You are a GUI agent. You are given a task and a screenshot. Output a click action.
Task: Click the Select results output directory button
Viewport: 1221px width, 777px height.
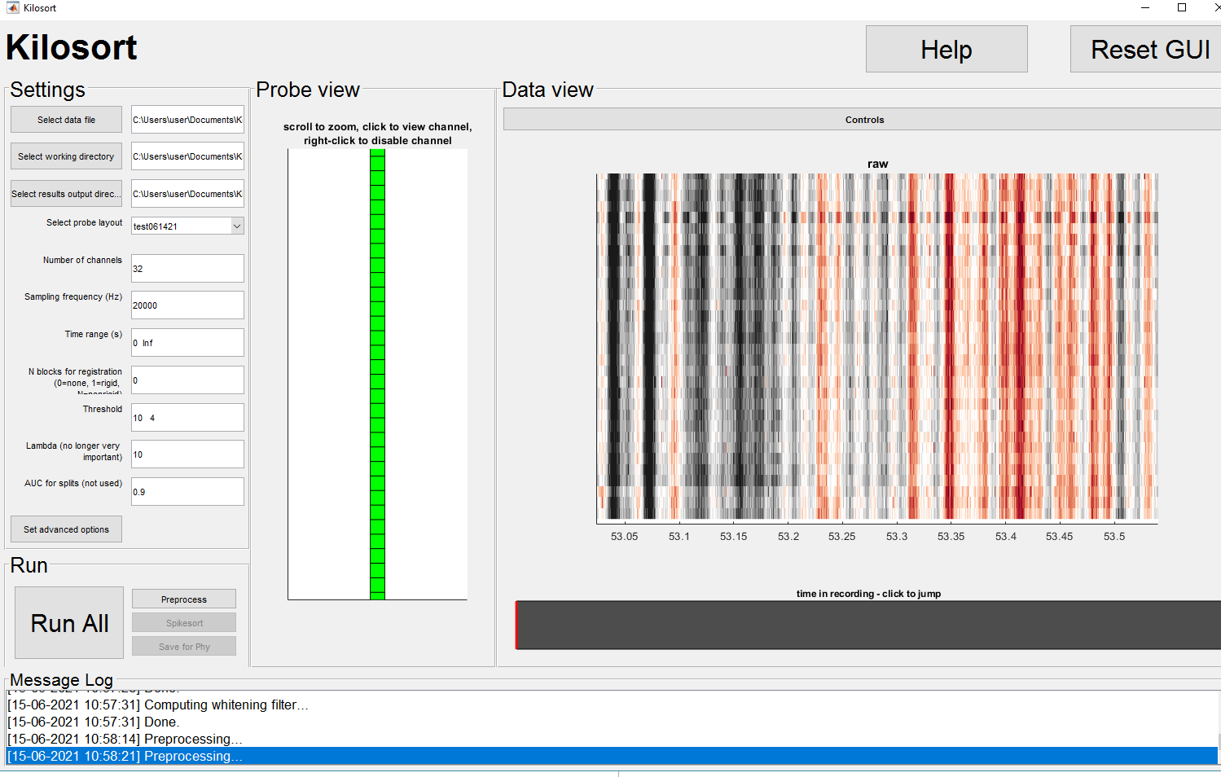[x=65, y=193]
